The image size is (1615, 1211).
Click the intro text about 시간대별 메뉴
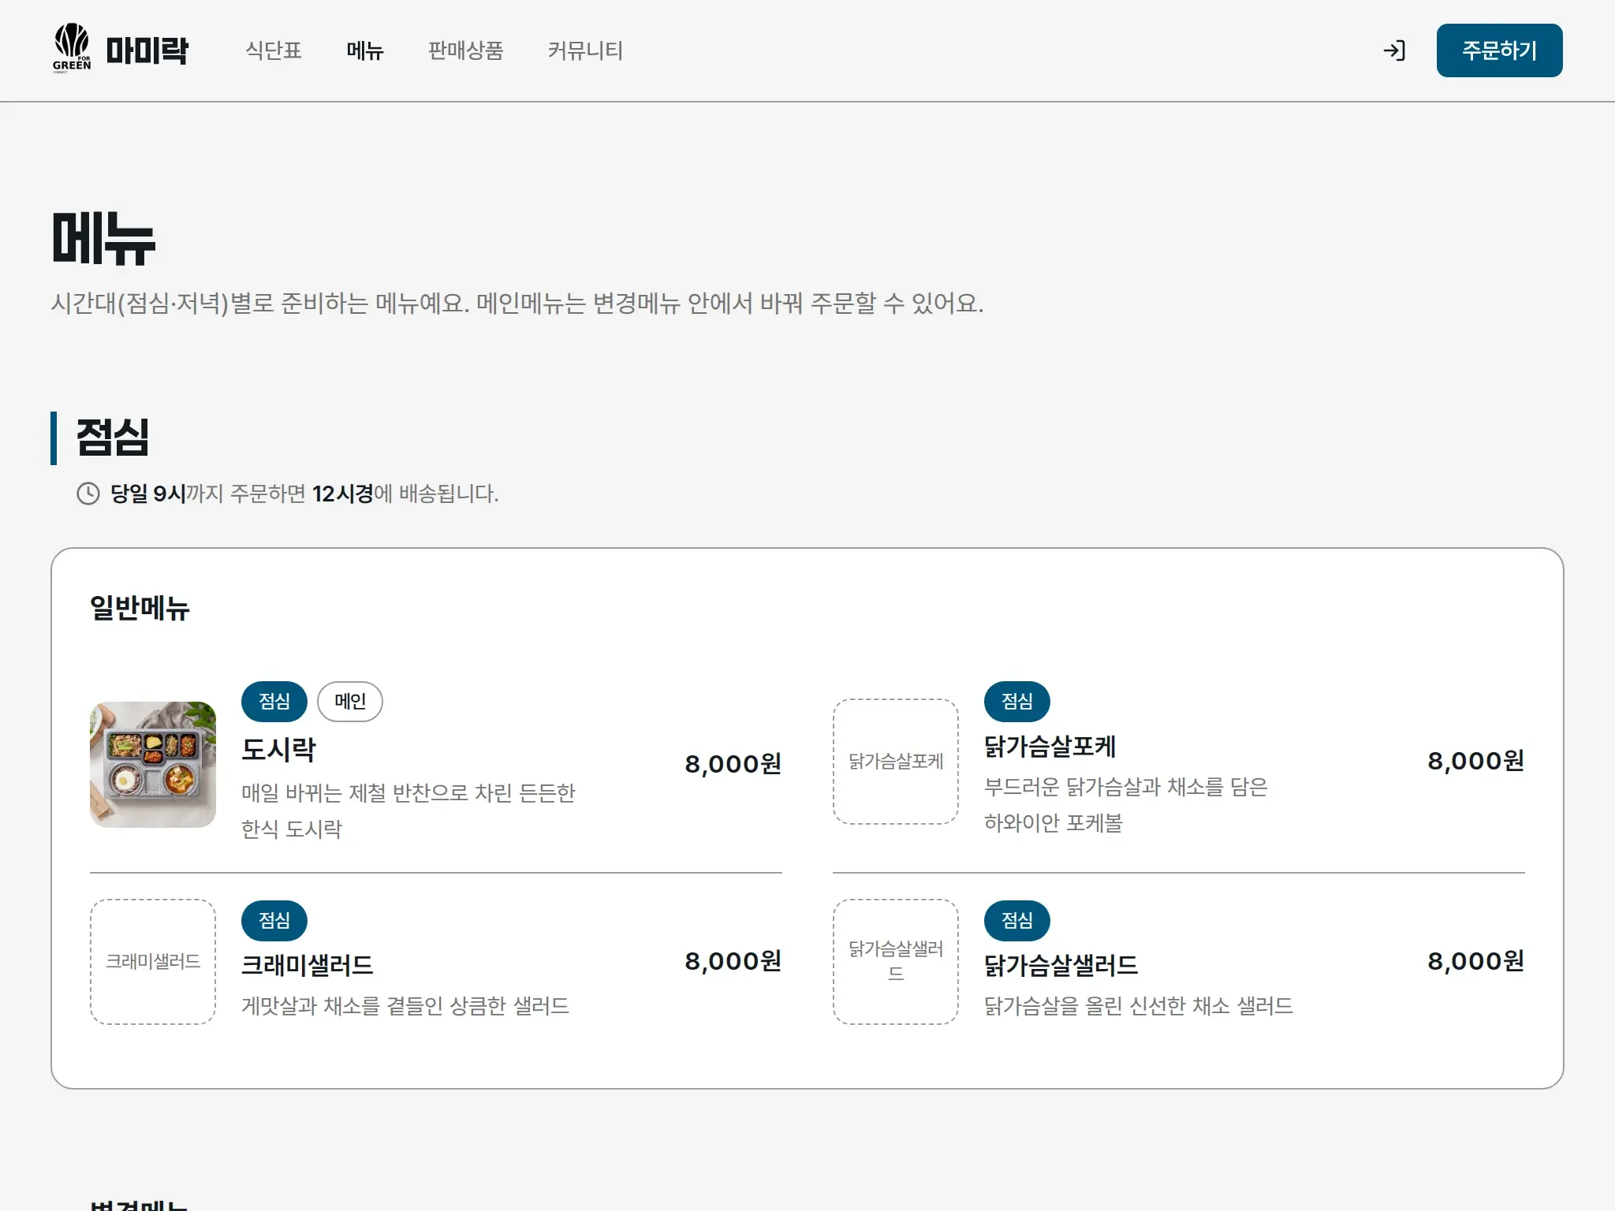517,304
